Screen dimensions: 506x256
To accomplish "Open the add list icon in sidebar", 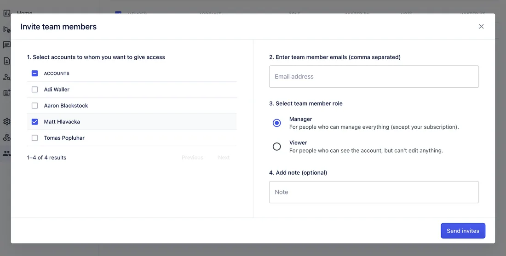I will (7, 93).
